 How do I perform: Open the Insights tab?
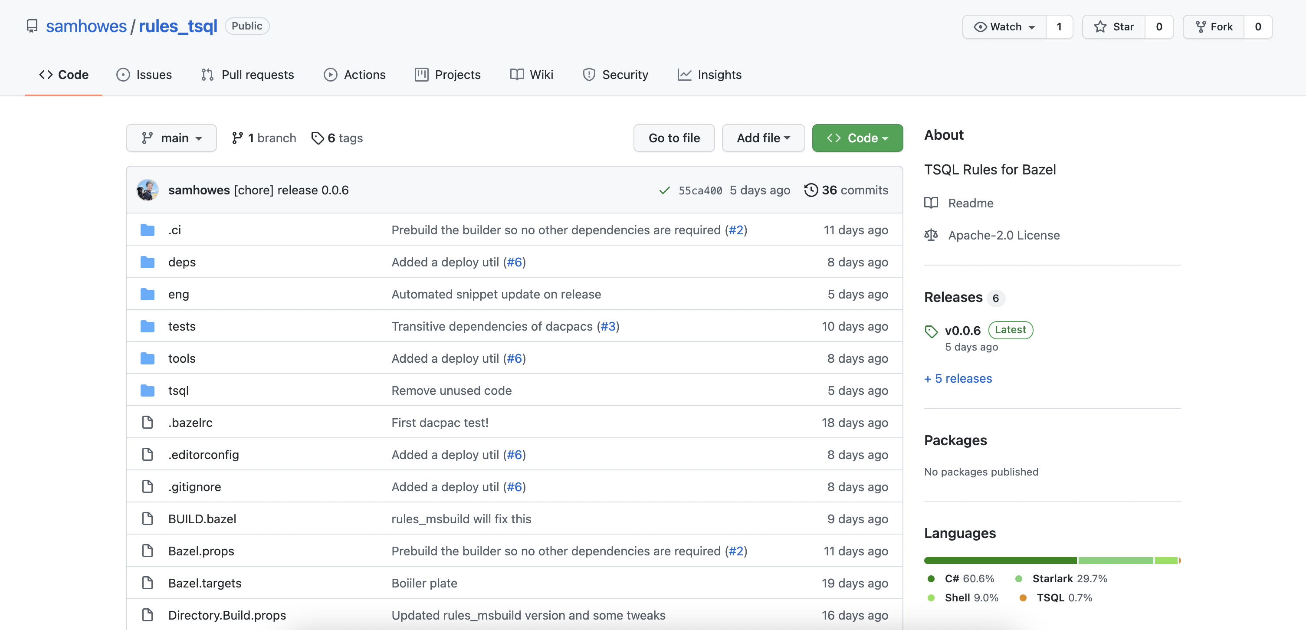click(709, 75)
